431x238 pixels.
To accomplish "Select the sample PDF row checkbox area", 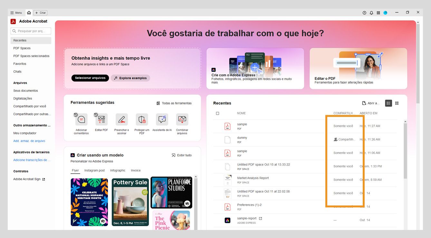I will tap(218, 126).
